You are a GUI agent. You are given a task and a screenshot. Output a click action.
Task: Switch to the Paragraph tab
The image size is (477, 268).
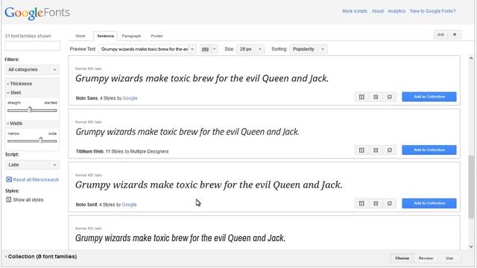[x=131, y=36]
